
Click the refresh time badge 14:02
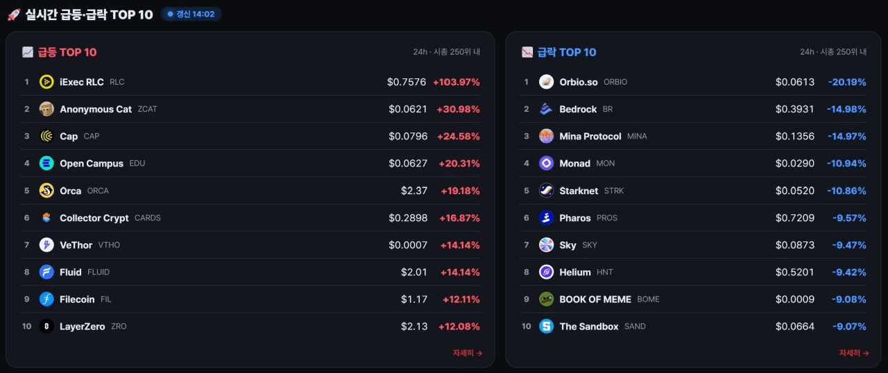tap(191, 14)
